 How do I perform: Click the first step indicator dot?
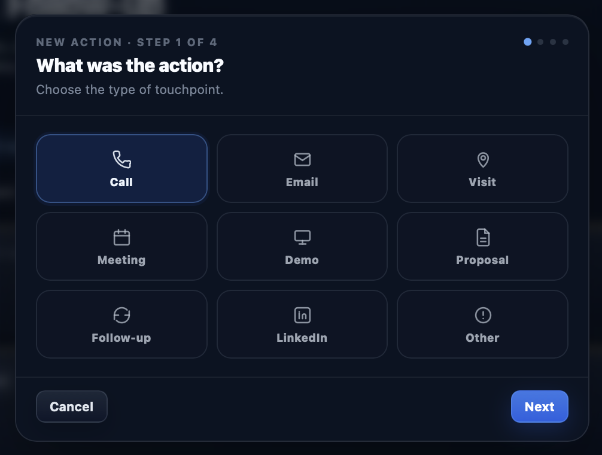coord(527,42)
